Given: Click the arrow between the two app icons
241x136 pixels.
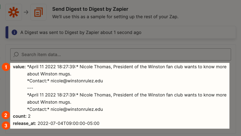Looking at the screenshot, I should (x=26, y=12).
